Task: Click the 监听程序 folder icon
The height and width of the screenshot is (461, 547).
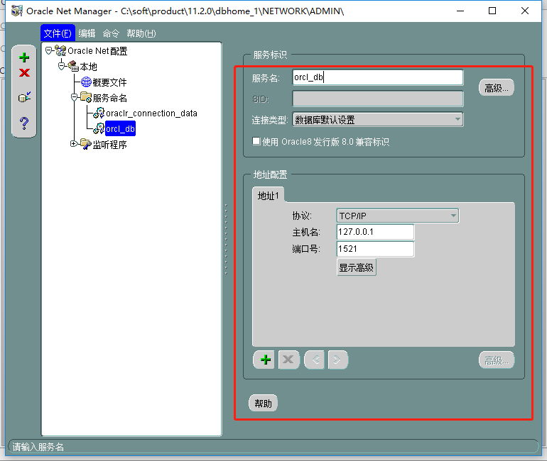Action: tap(86, 144)
